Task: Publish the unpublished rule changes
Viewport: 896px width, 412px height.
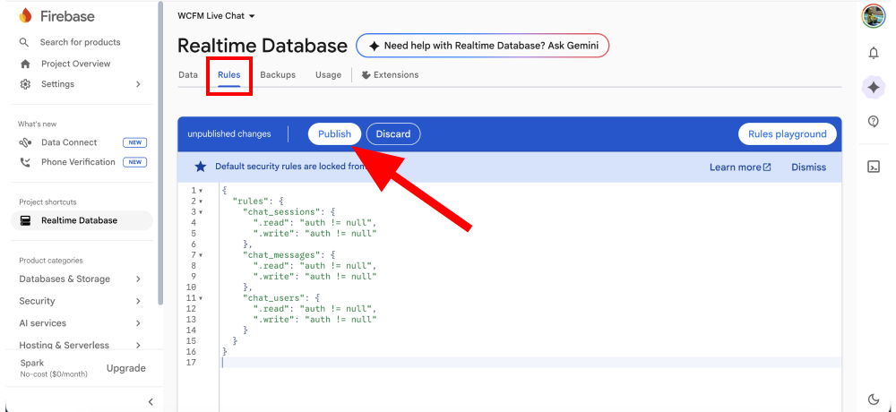Action: coord(334,134)
